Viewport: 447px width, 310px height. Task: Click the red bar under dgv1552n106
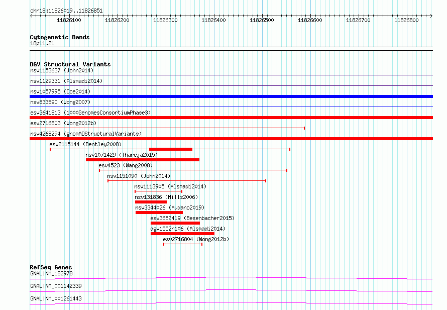tap(182, 234)
